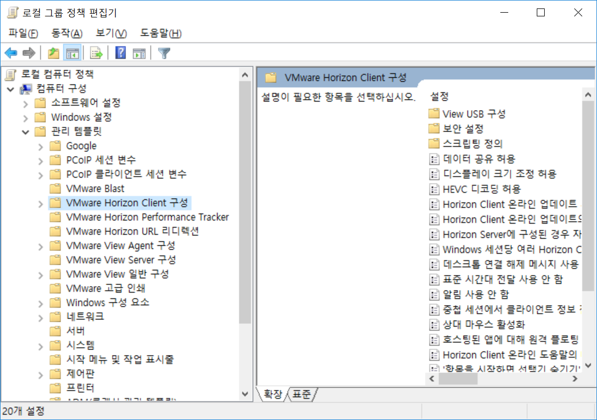Viewport: 597px width, 420px height.
Task: Open the 동작(A) menu
Action: tap(67, 33)
